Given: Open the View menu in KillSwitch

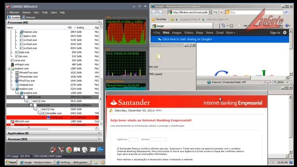Looking at the screenshot, I should 36,13.
